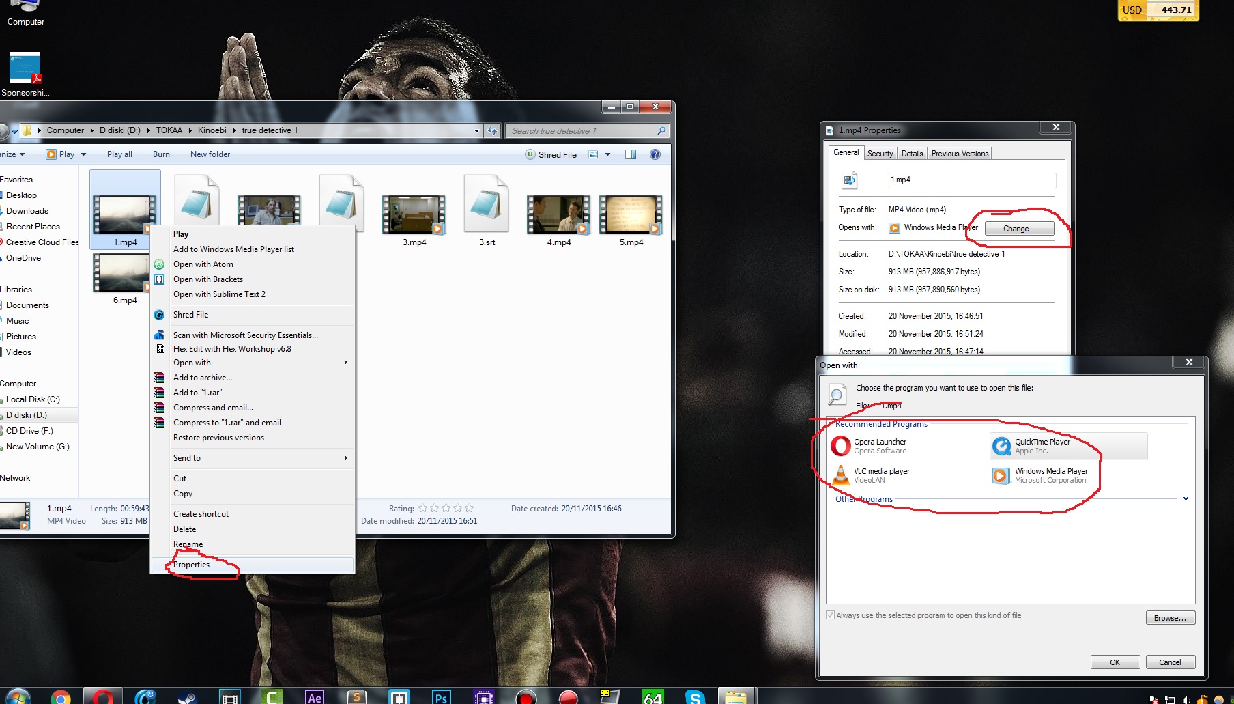Switch to Opera on the taskbar
Image resolution: width=1234 pixels, height=704 pixels.
(103, 696)
